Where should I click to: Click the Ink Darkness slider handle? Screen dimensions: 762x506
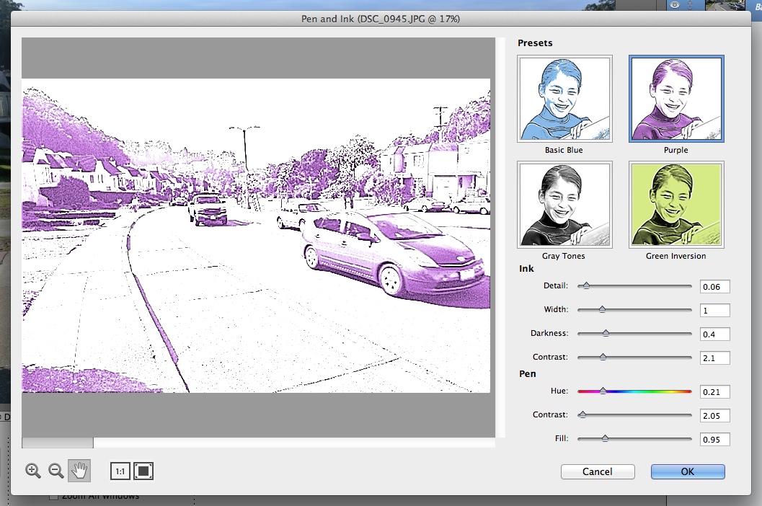coord(606,334)
